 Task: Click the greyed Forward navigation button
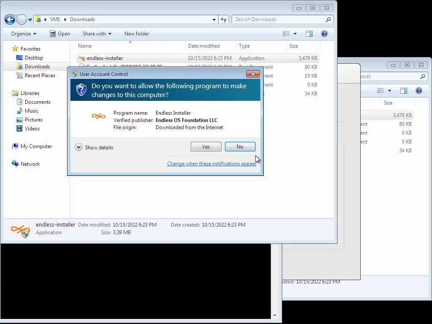click(x=22, y=19)
